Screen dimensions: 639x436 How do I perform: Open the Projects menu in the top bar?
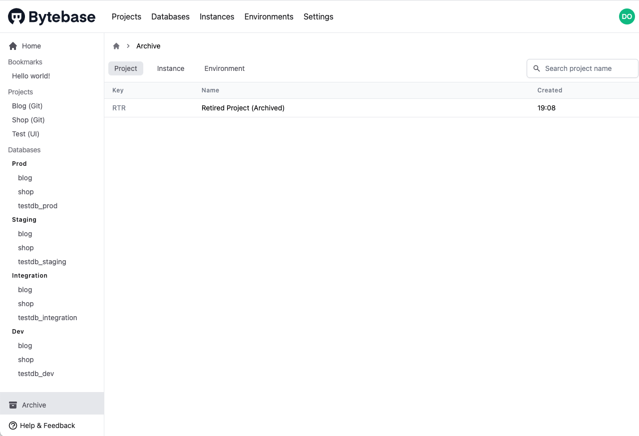tap(126, 16)
